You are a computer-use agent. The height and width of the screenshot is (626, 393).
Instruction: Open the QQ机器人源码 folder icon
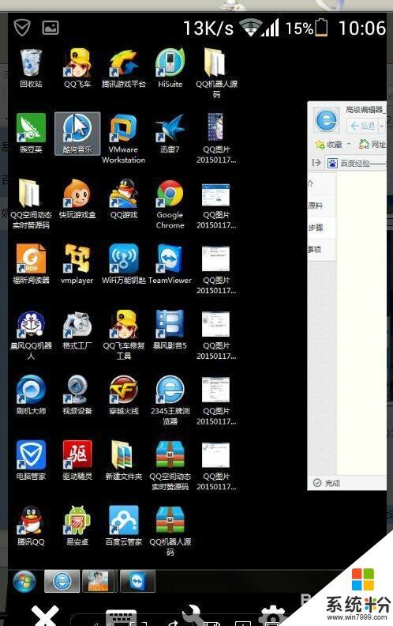pos(216,73)
